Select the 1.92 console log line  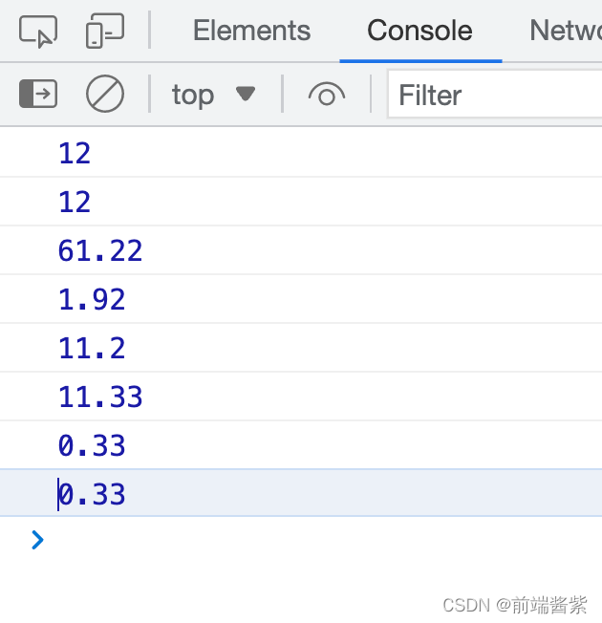pyautogui.click(x=92, y=299)
